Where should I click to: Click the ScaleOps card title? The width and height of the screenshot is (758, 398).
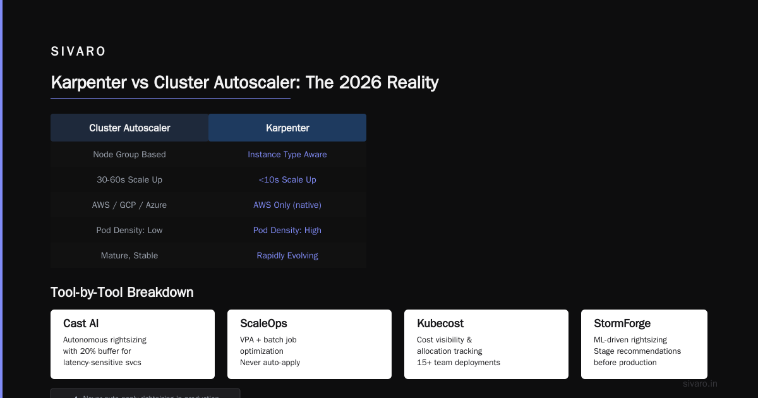click(263, 323)
